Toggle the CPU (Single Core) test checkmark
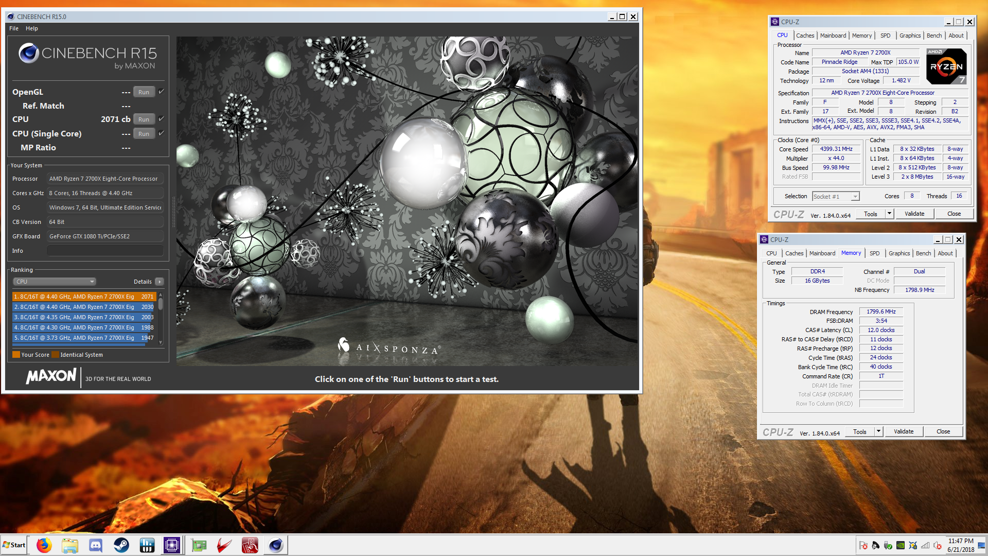The height and width of the screenshot is (556, 988). click(161, 133)
